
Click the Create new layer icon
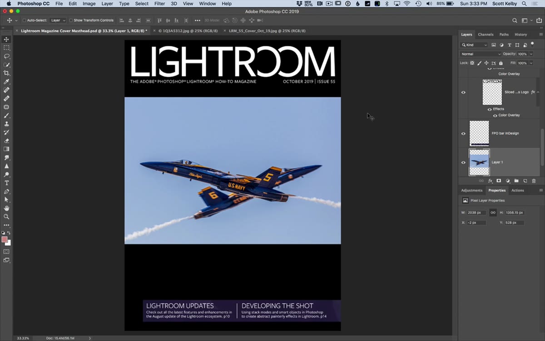click(525, 181)
